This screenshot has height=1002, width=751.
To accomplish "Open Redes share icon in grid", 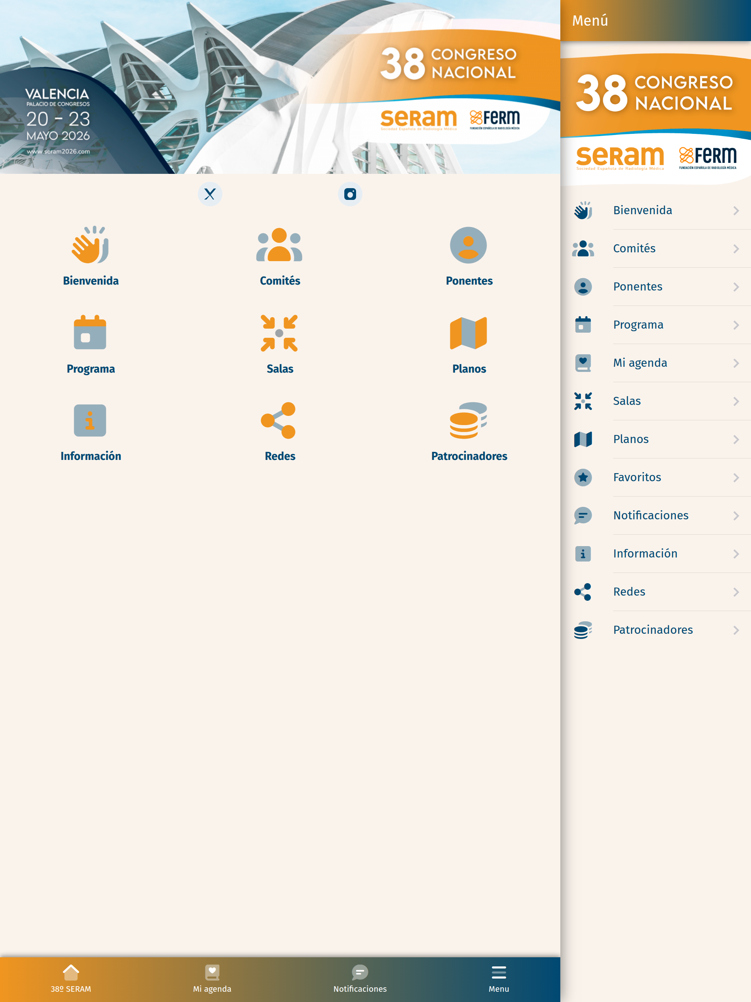I will click(279, 420).
